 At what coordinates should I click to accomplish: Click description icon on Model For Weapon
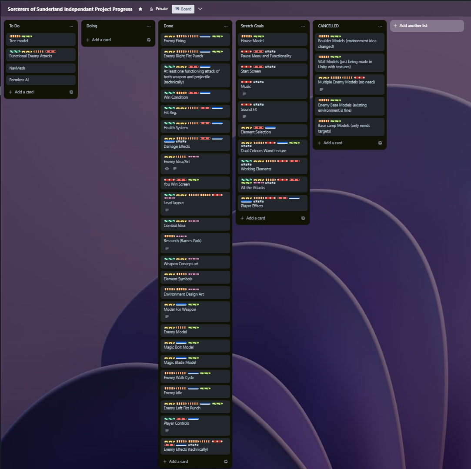coord(167,316)
